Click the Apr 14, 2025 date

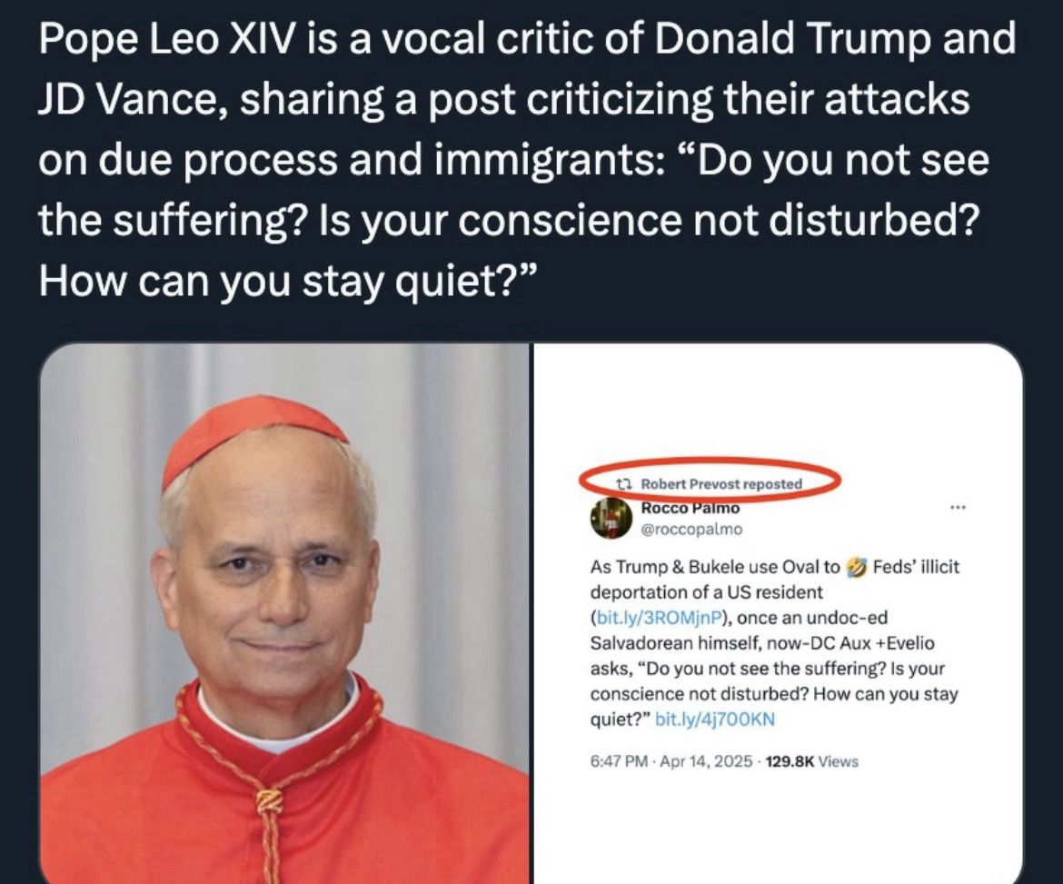coord(706,761)
